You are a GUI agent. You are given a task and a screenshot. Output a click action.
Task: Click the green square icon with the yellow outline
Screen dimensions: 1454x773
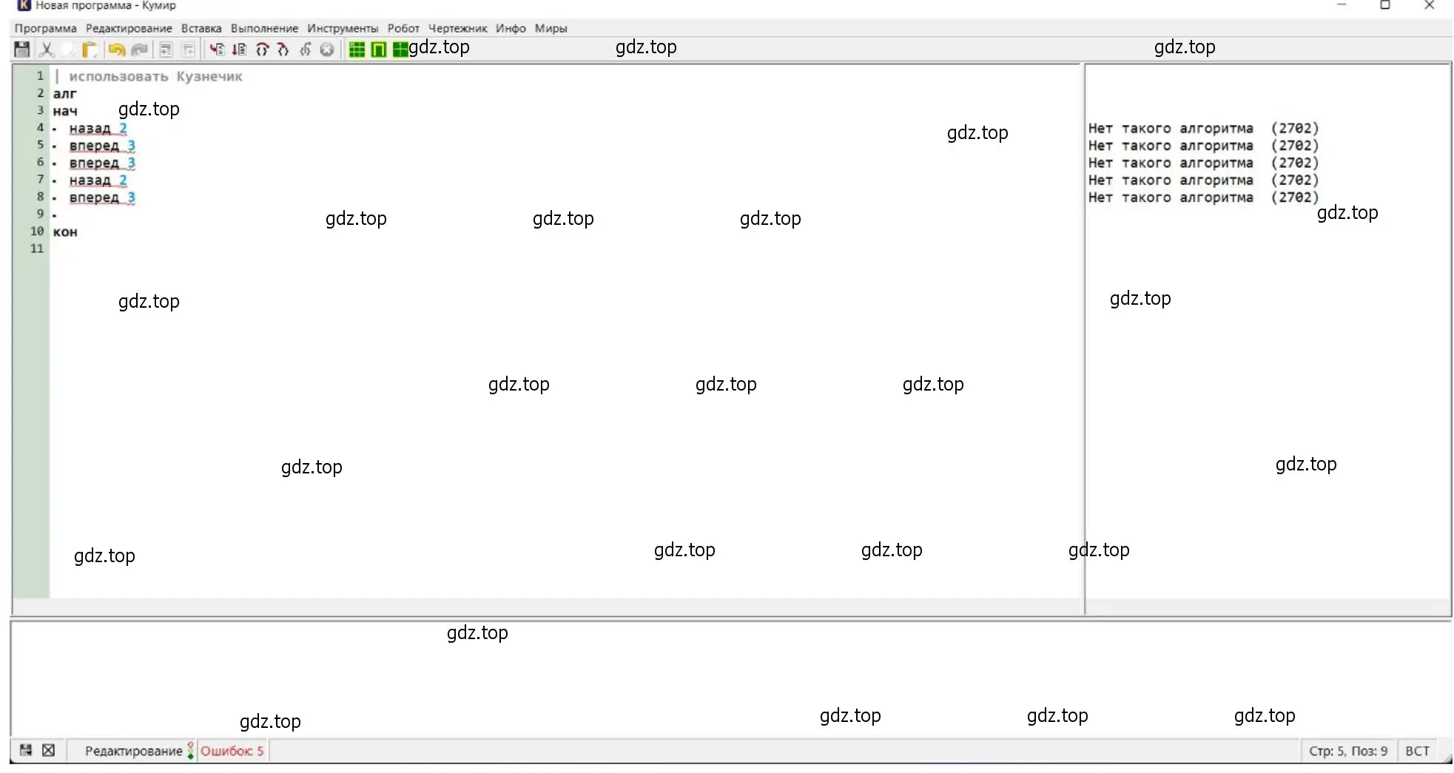tap(379, 50)
